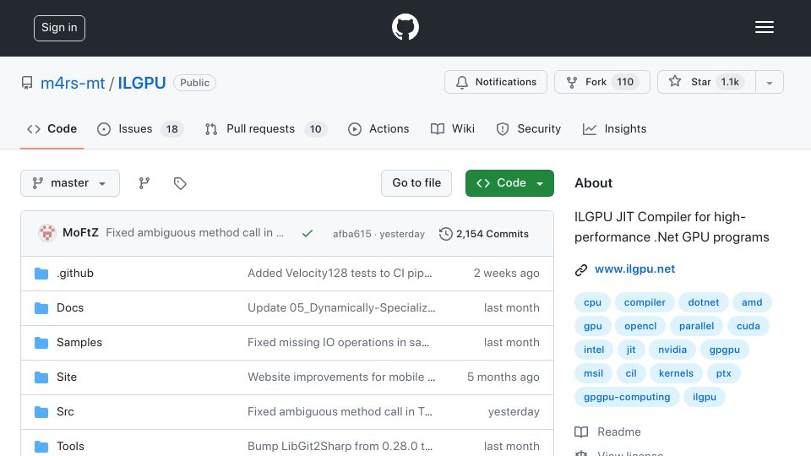Open master branch dropdown
The image size is (811, 456).
pos(70,183)
